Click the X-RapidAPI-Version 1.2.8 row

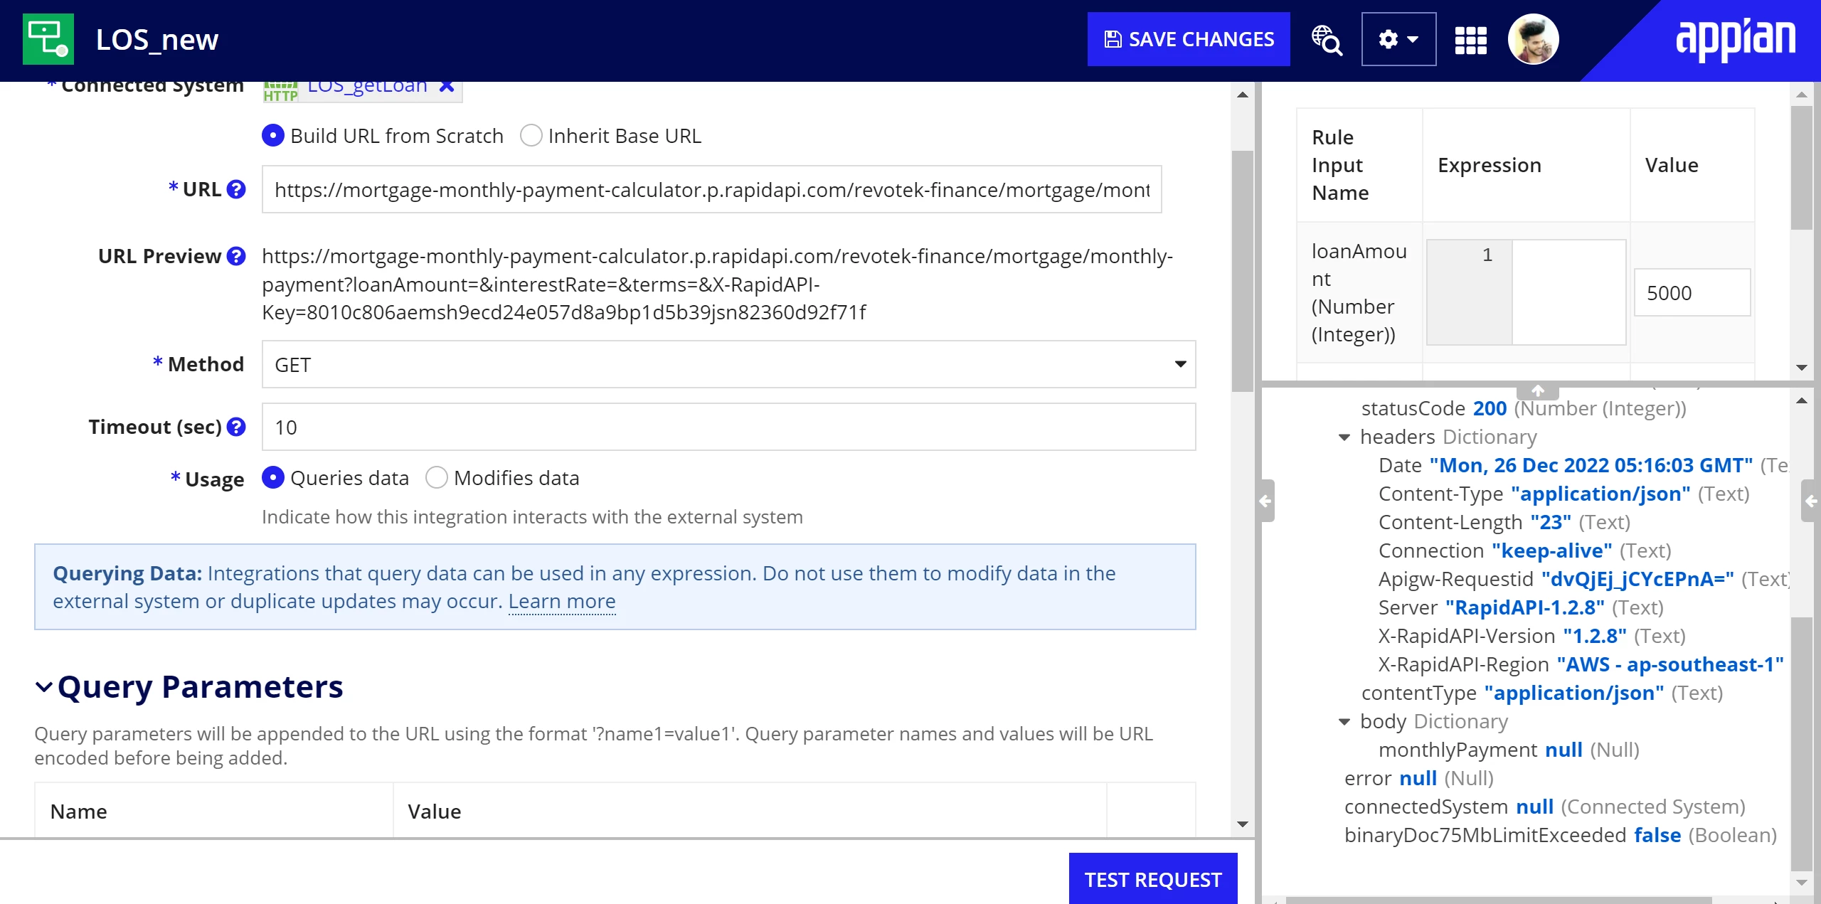point(1532,636)
